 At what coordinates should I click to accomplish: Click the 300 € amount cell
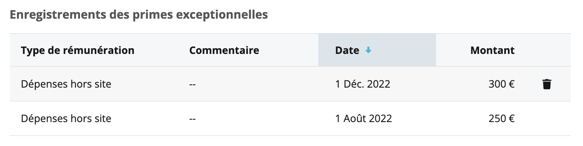click(502, 84)
